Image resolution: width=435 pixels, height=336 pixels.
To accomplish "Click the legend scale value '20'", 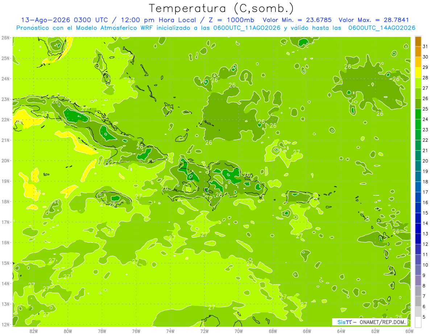I will 425,161.
